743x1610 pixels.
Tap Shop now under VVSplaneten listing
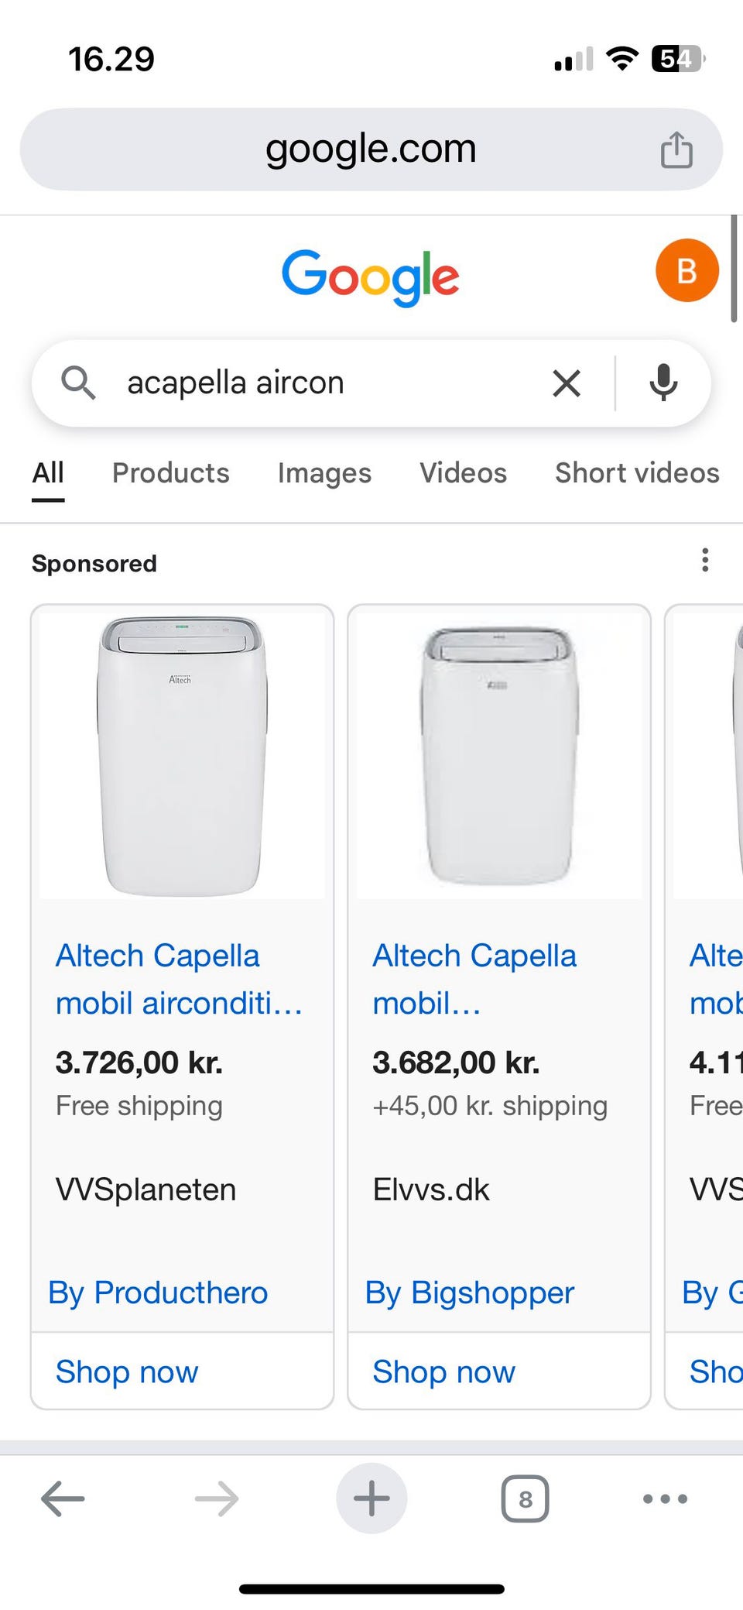tap(127, 1371)
